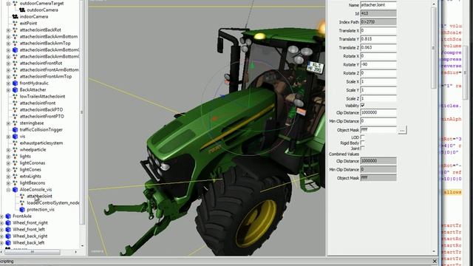Expand the wheelparticle node
The image size is (473, 266).
8,150
